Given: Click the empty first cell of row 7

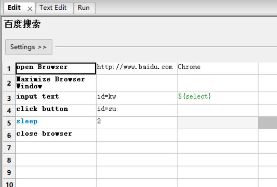Looking at the screenshot, I should 56,148.
